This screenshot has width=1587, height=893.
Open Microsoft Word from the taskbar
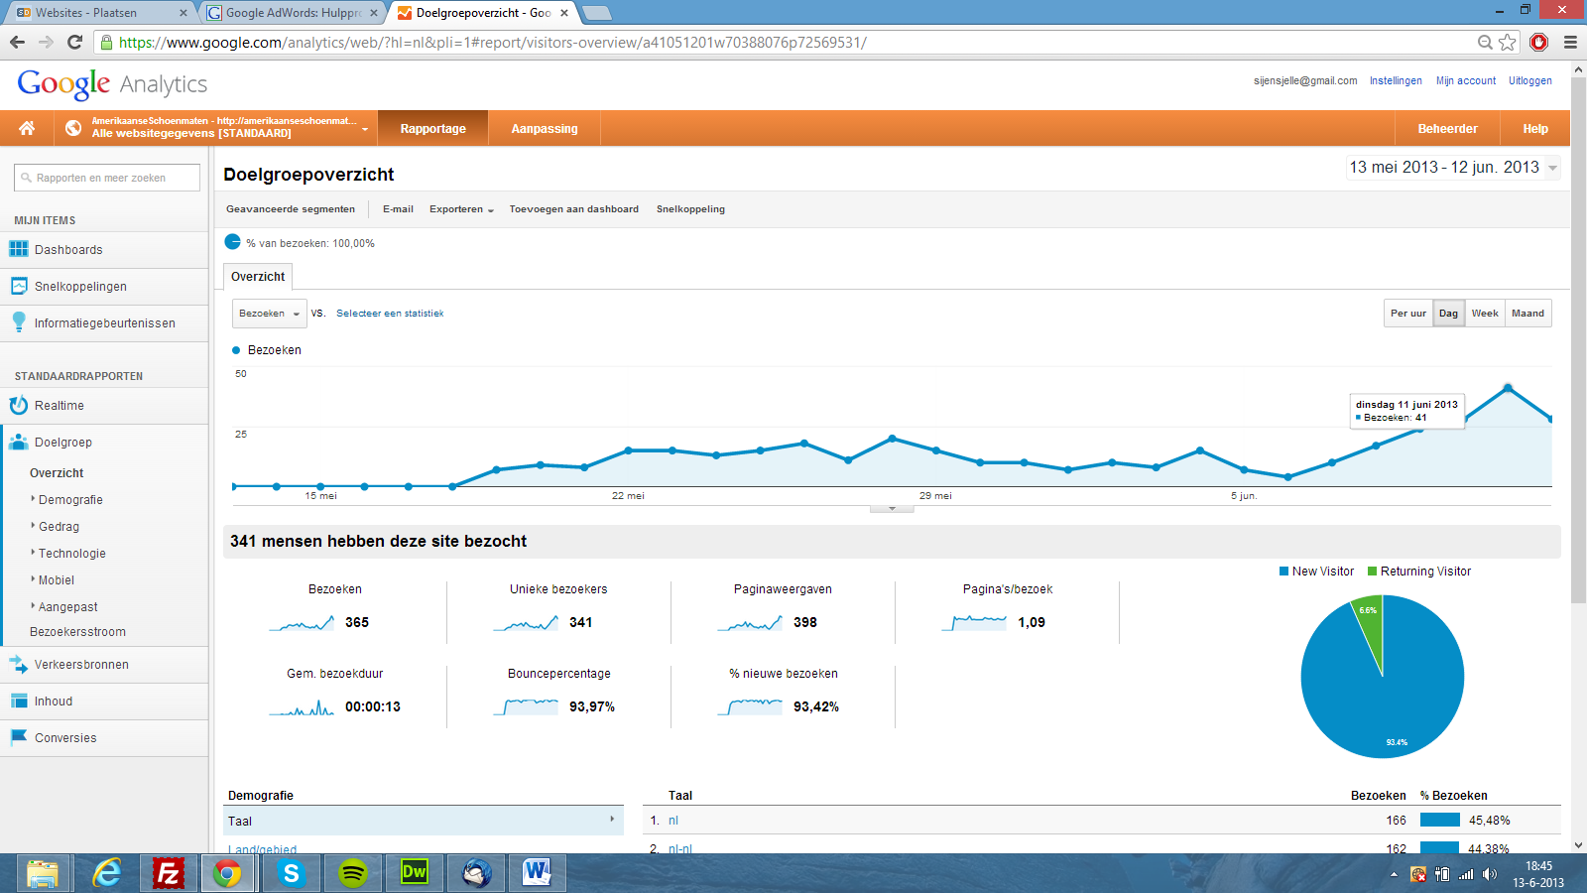[x=537, y=873]
